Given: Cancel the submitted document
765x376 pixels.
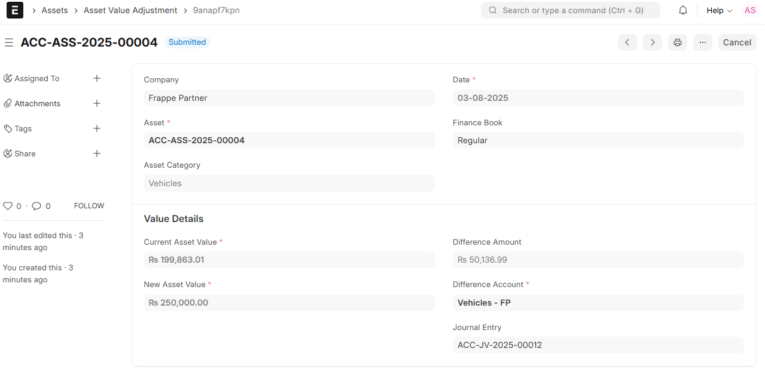Looking at the screenshot, I should 737,42.
